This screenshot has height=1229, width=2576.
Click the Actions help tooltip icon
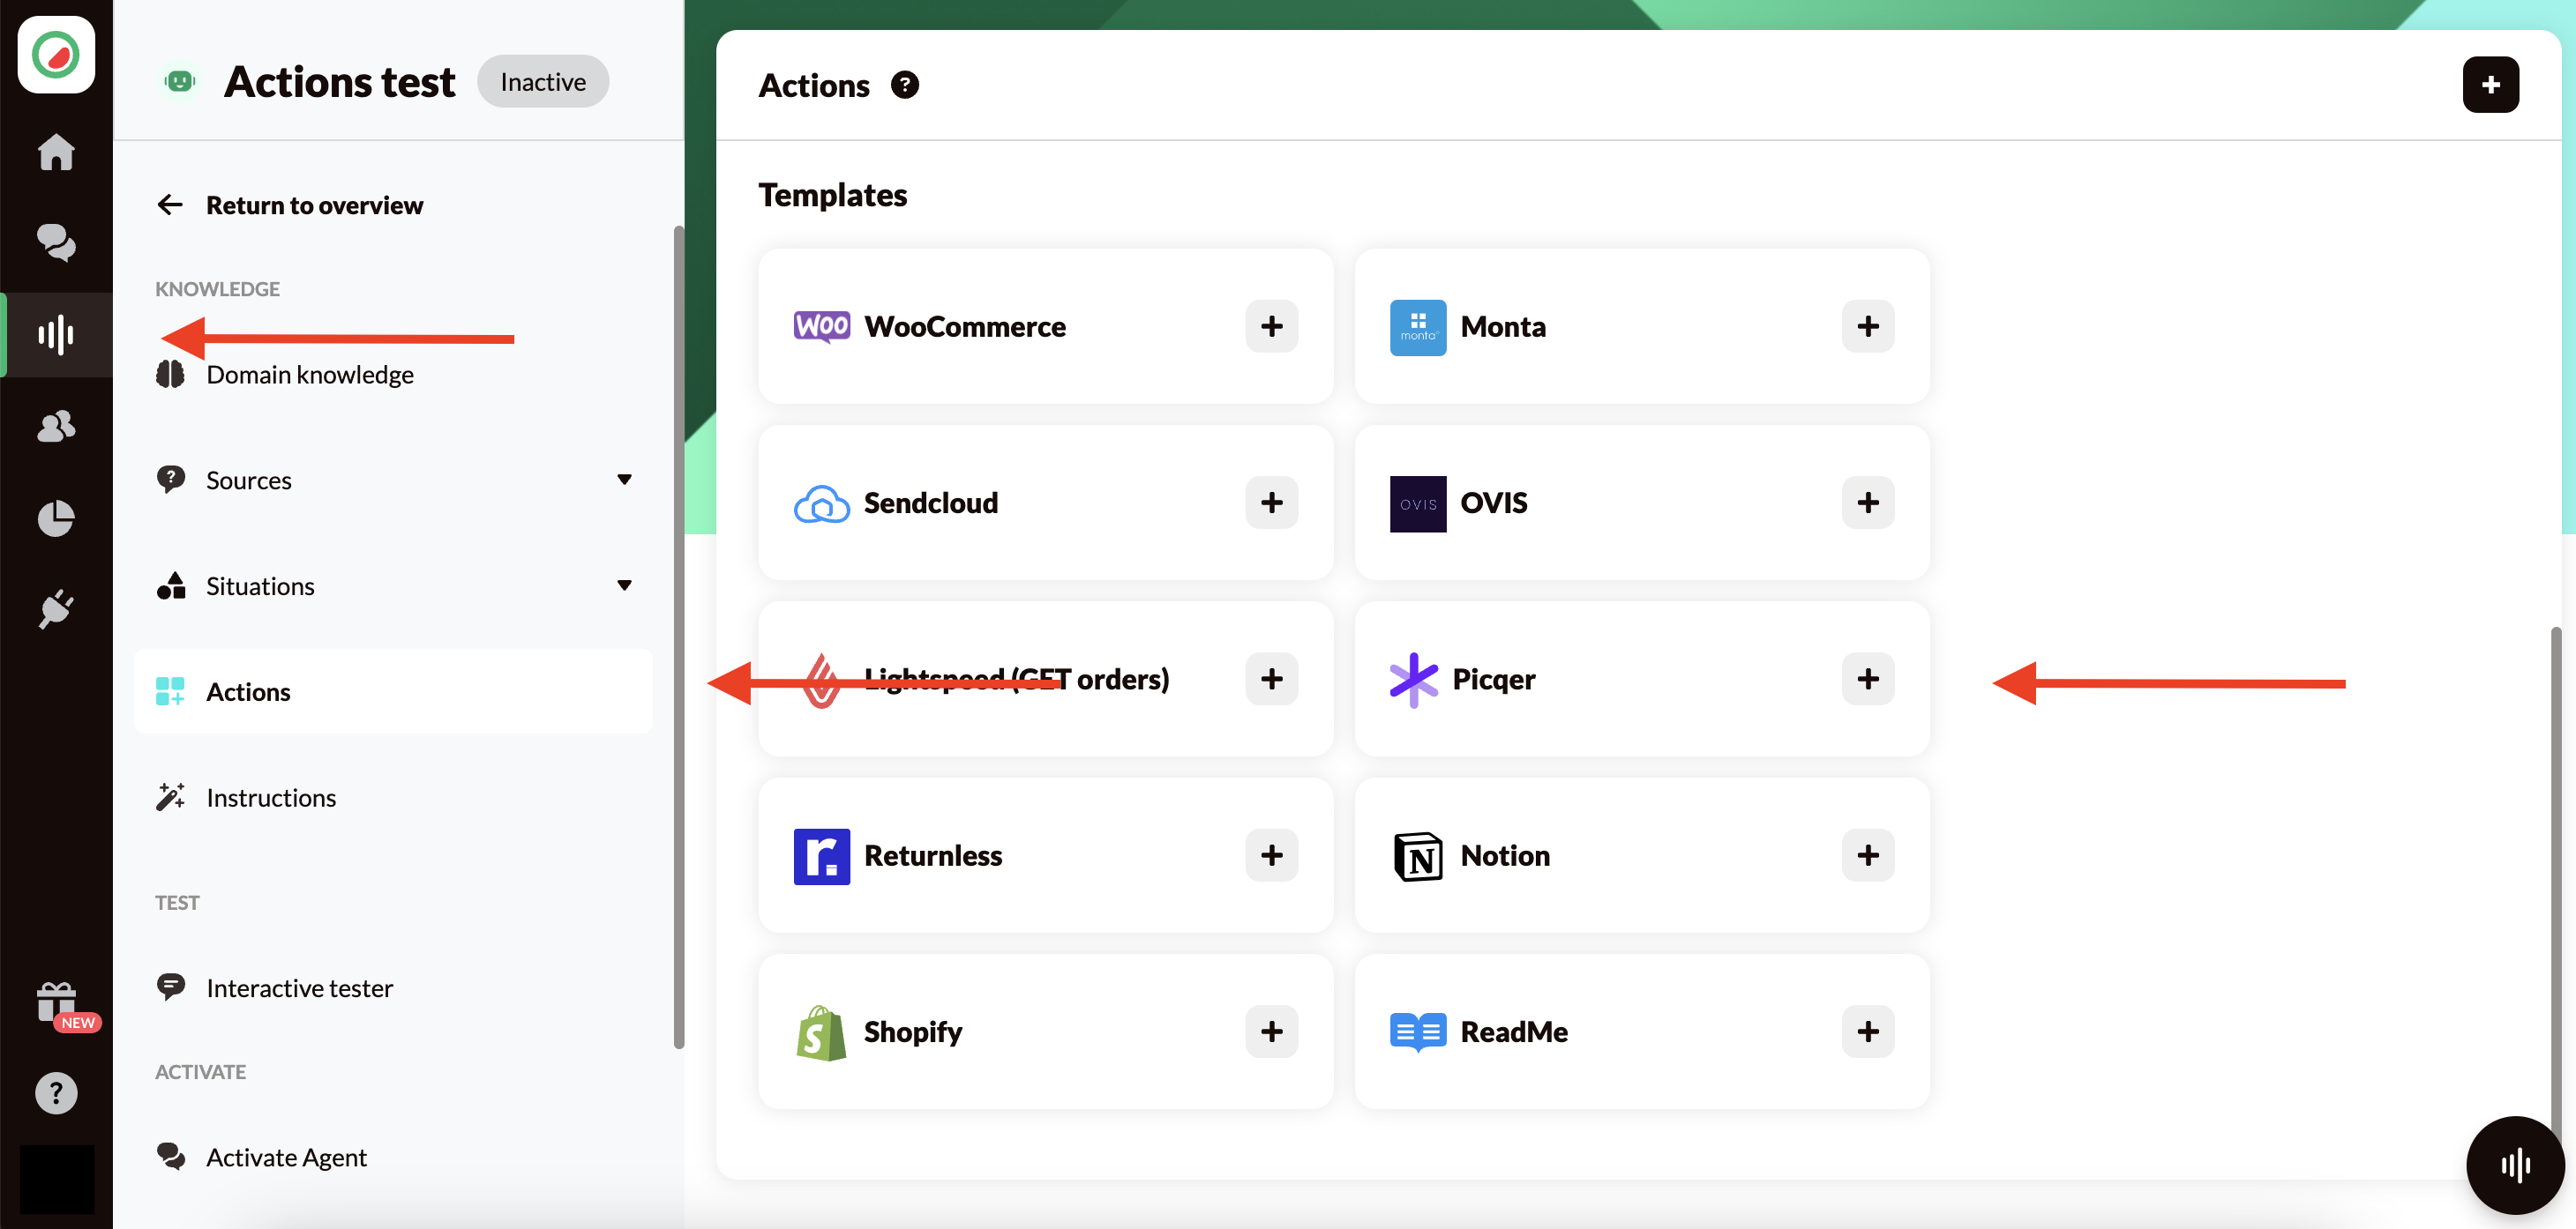pyautogui.click(x=904, y=85)
